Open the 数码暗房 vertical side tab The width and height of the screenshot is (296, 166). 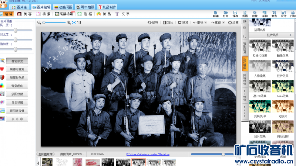click(245, 64)
